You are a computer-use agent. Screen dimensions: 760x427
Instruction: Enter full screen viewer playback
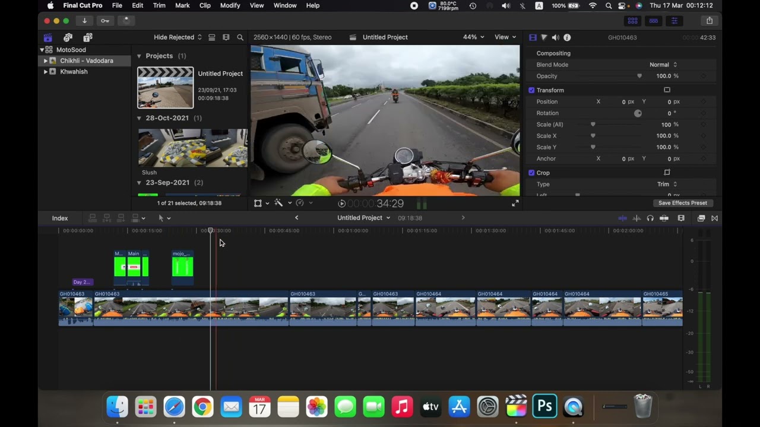click(x=515, y=203)
